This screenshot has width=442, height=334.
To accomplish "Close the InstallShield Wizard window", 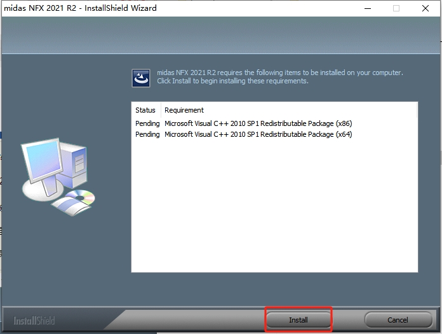I will click(425, 8).
